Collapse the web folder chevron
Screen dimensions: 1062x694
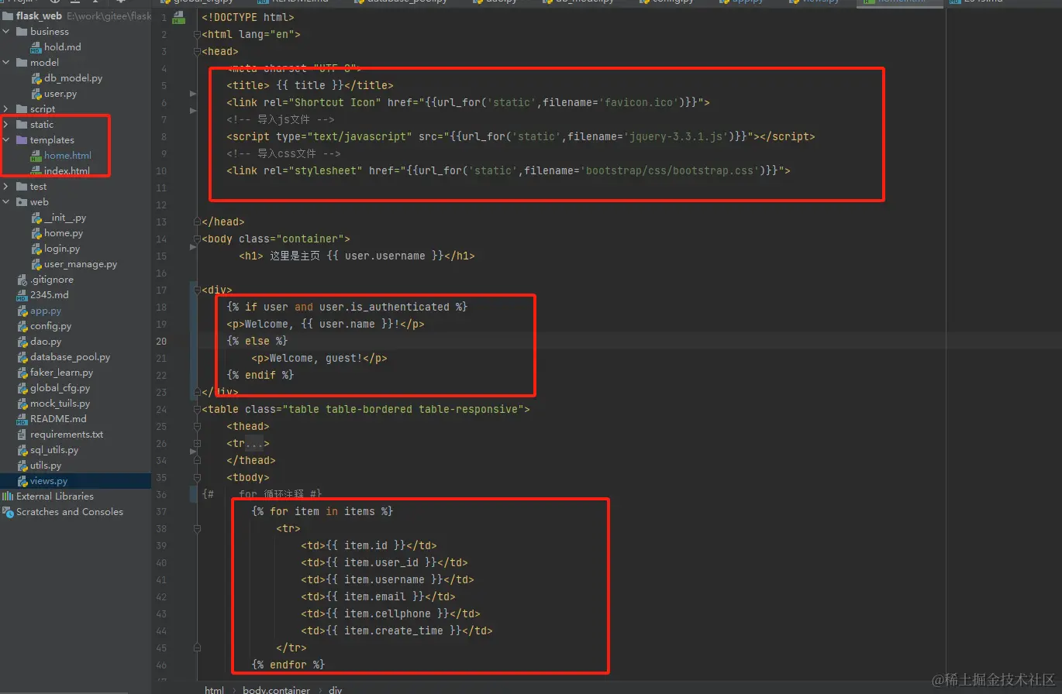(x=7, y=202)
